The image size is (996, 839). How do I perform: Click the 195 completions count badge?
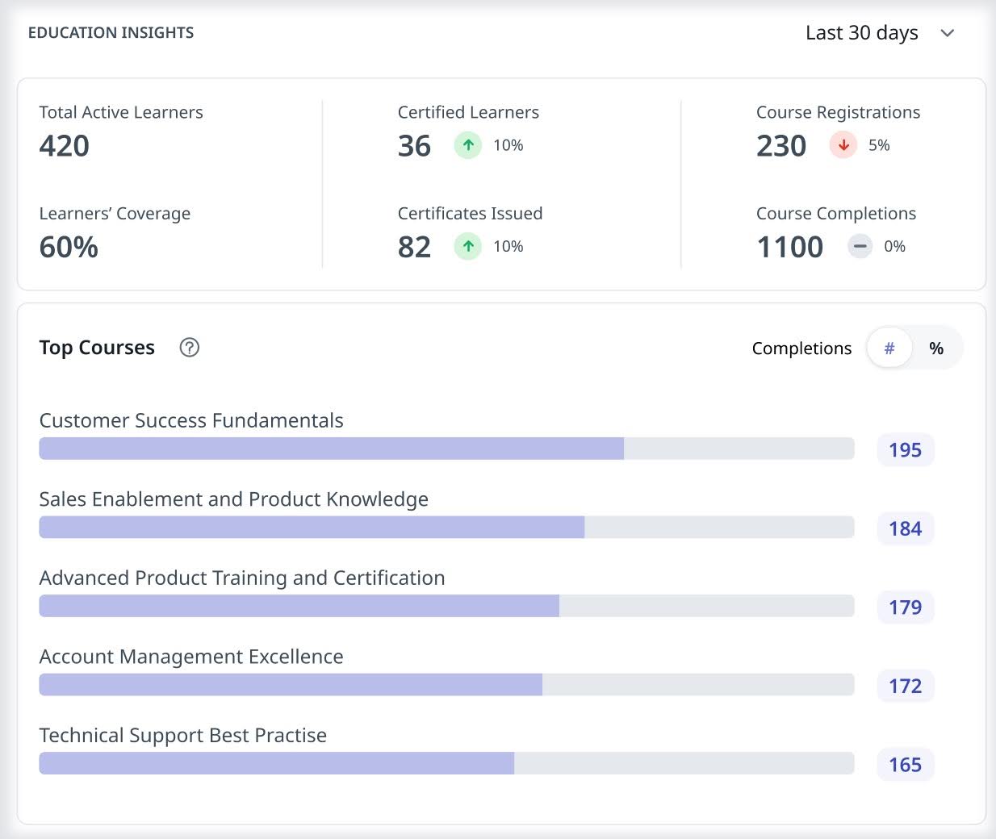pos(905,450)
